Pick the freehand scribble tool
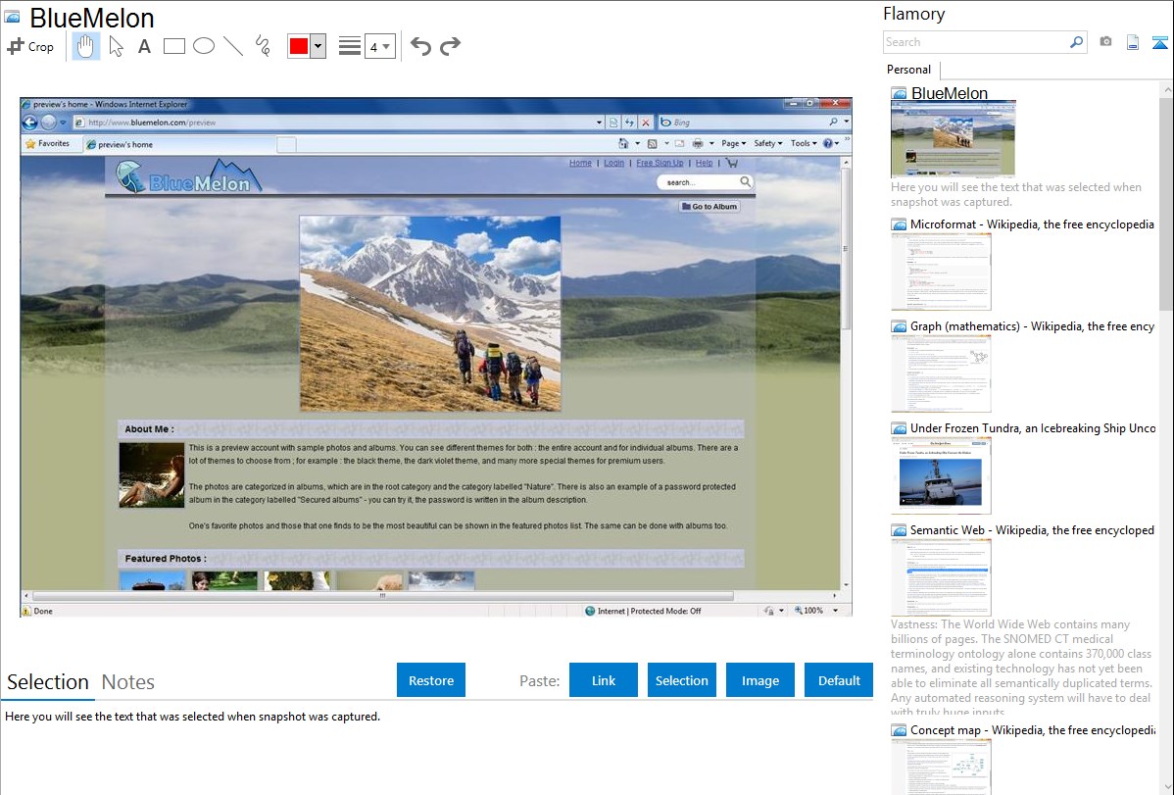Image resolution: width=1174 pixels, height=795 pixels. tap(263, 46)
